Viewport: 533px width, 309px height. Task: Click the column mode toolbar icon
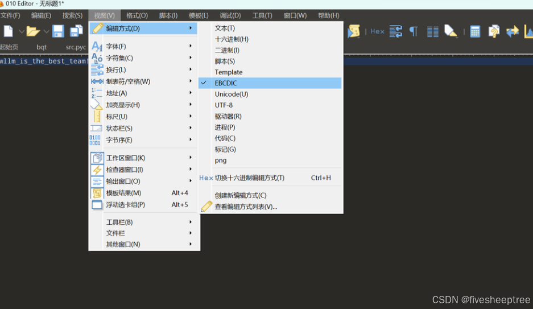[432, 31]
